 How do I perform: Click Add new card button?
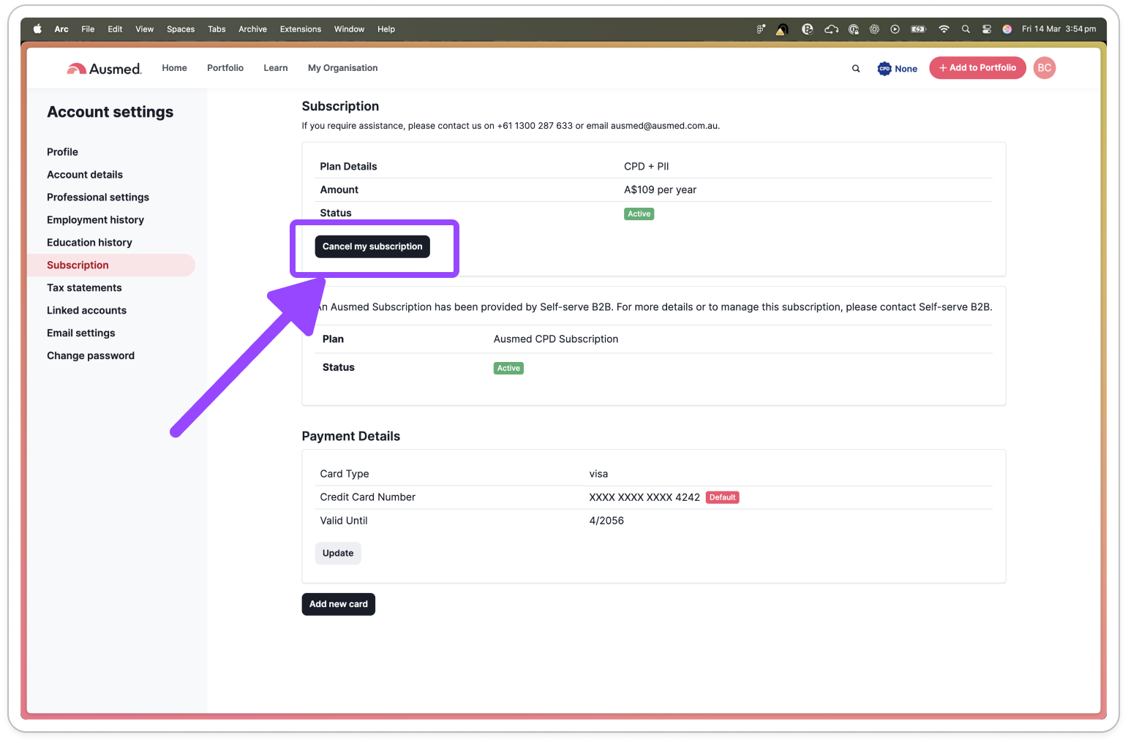(x=338, y=604)
